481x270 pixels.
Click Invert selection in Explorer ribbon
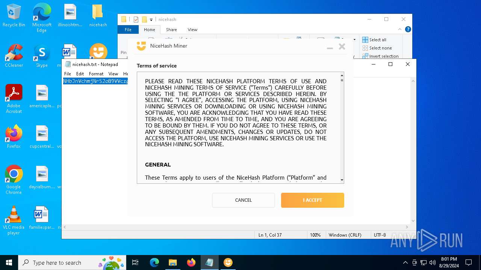point(380,56)
